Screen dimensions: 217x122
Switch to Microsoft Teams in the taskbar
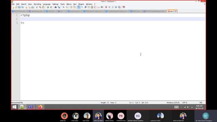point(31,107)
